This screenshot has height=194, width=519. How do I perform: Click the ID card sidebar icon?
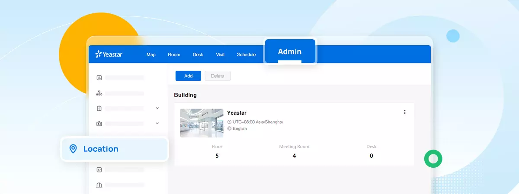[x=99, y=123]
